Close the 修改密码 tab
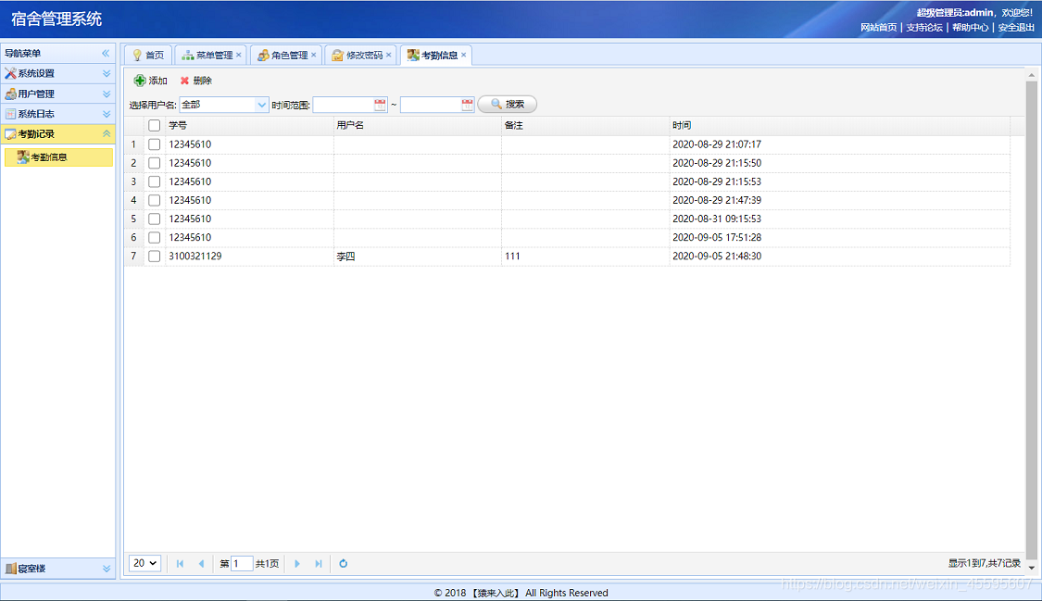Screen dimensions: 1042x601 point(389,55)
